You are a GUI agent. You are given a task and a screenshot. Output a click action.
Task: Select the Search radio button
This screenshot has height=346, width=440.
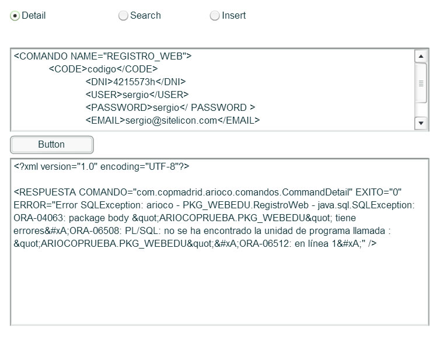click(x=123, y=16)
